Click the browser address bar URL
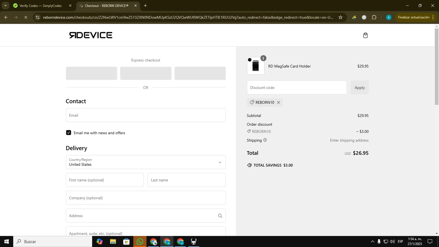439x247 pixels. click(x=188, y=17)
